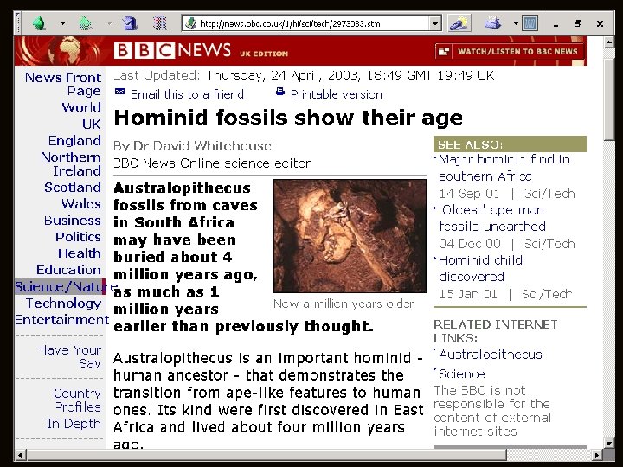623x467 pixels.
Task: Click the flashlight Search toolbar button
Action: (x=459, y=23)
